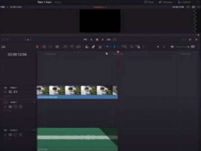Open Timeline View Options on toolbar left
This screenshot has width=201, height=151.
(3, 47)
